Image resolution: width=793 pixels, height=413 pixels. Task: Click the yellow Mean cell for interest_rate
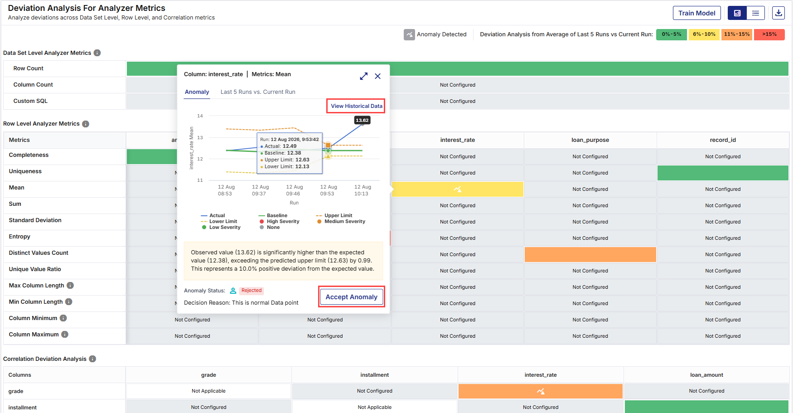pyautogui.click(x=458, y=189)
